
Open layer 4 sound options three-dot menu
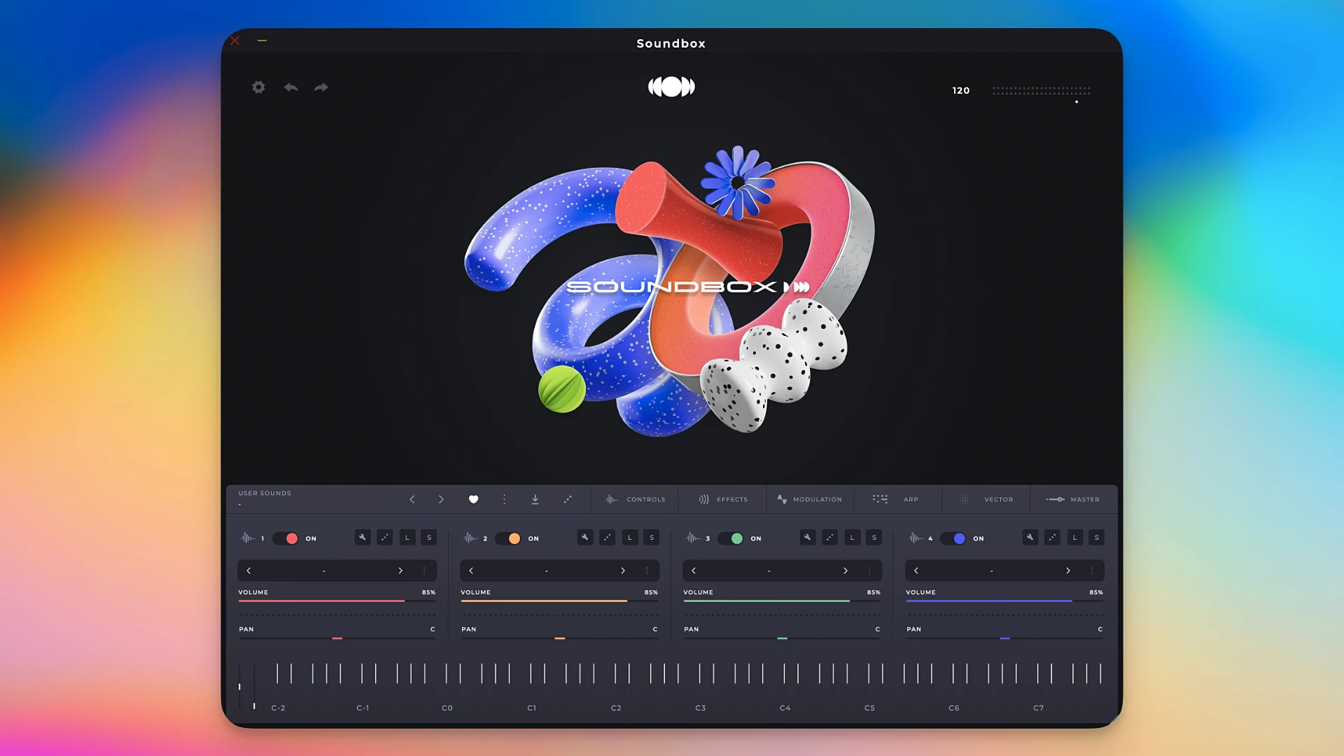(1092, 570)
